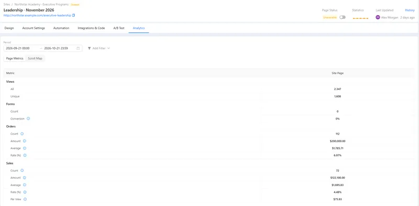
Task: Click the funnel icon beside Add Filter
Action: tap(89, 48)
